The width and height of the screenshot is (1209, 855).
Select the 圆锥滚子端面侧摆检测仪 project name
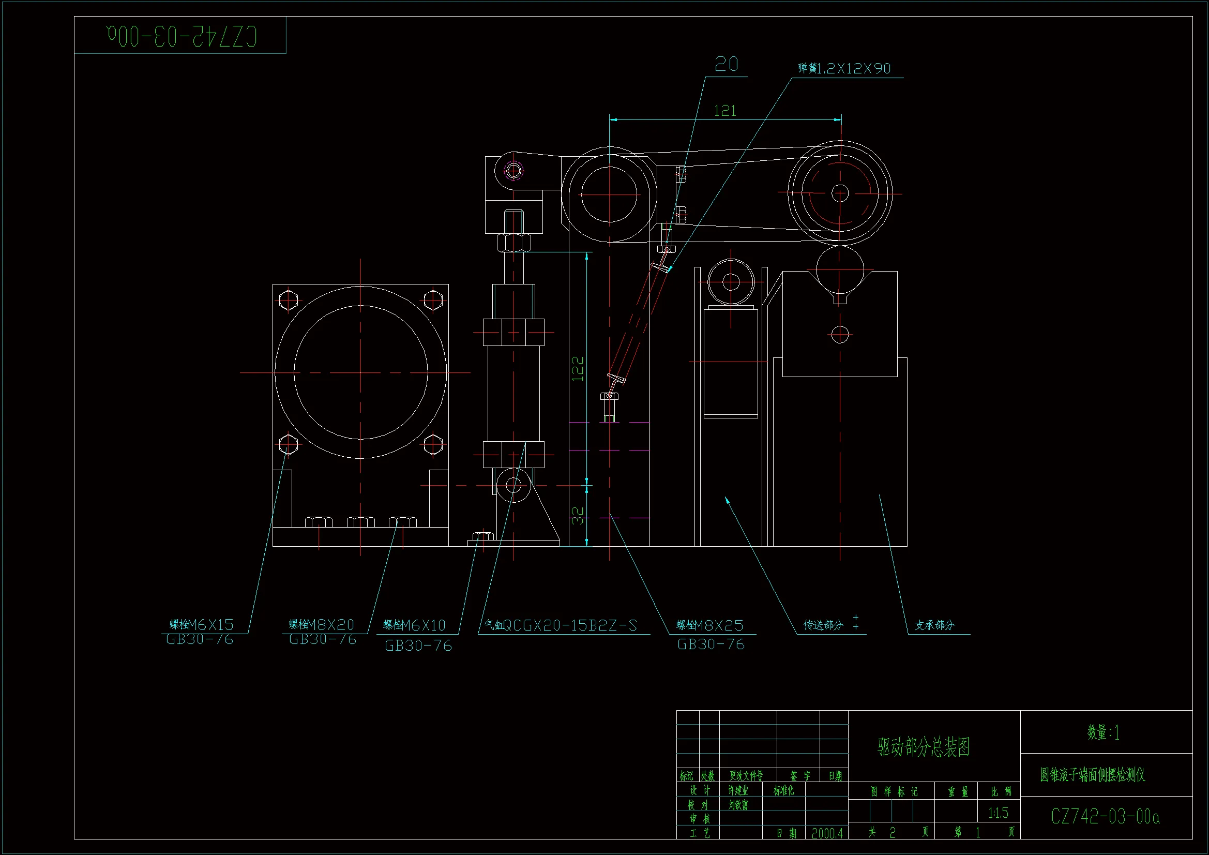pos(1092,774)
